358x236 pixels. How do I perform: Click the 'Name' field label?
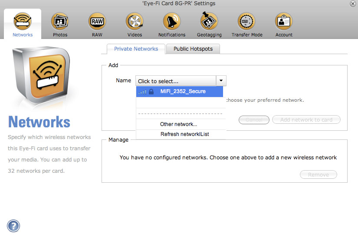[123, 81]
